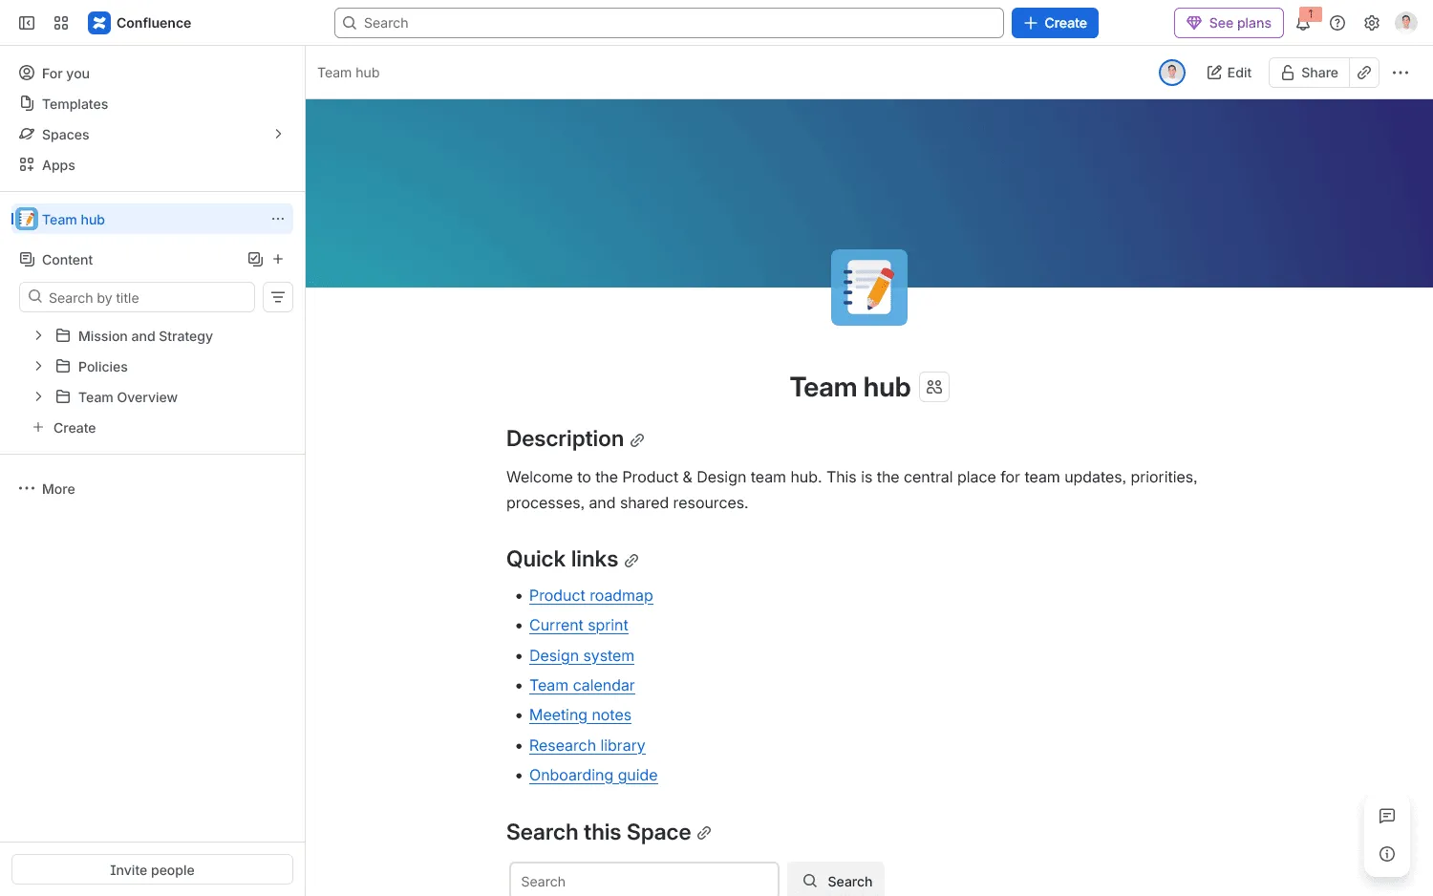Image resolution: width=1433 pixels, height=896 pixels.
Task: Open the Current sprint link
Action: point(579,625)
